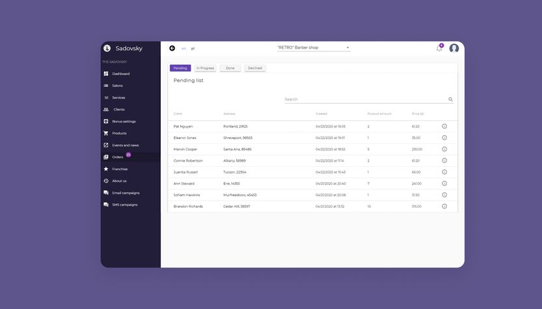Click the Sadovsky logo icon
Screen dimensions: 542x309
tap(107, 48)
